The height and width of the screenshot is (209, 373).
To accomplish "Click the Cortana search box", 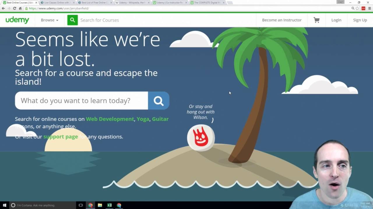I will [42, 205].
